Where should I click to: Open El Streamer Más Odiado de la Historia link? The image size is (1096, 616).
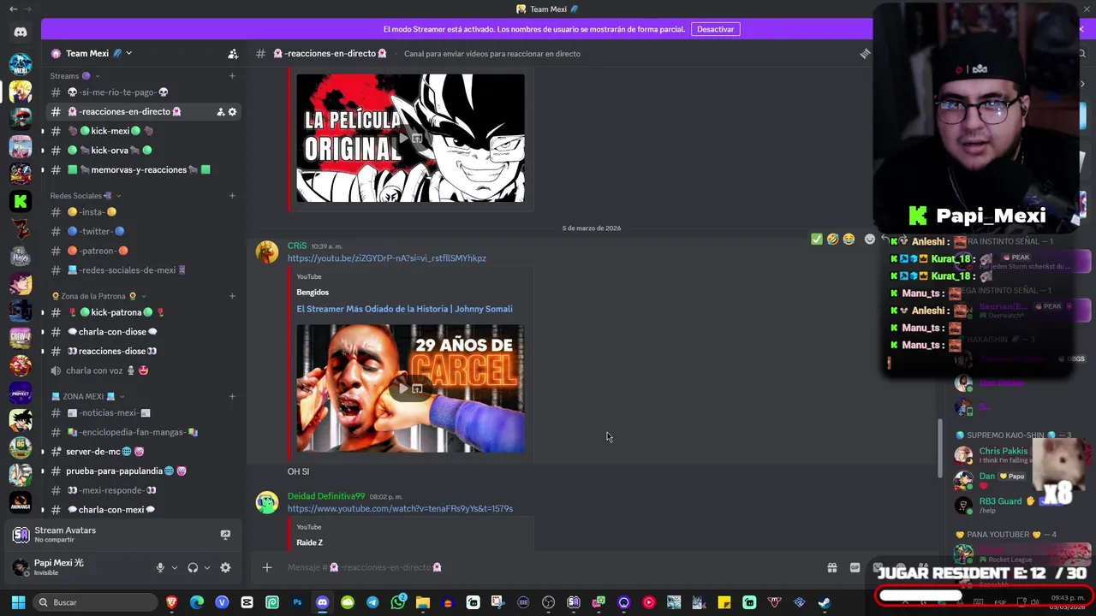[405, 309]
